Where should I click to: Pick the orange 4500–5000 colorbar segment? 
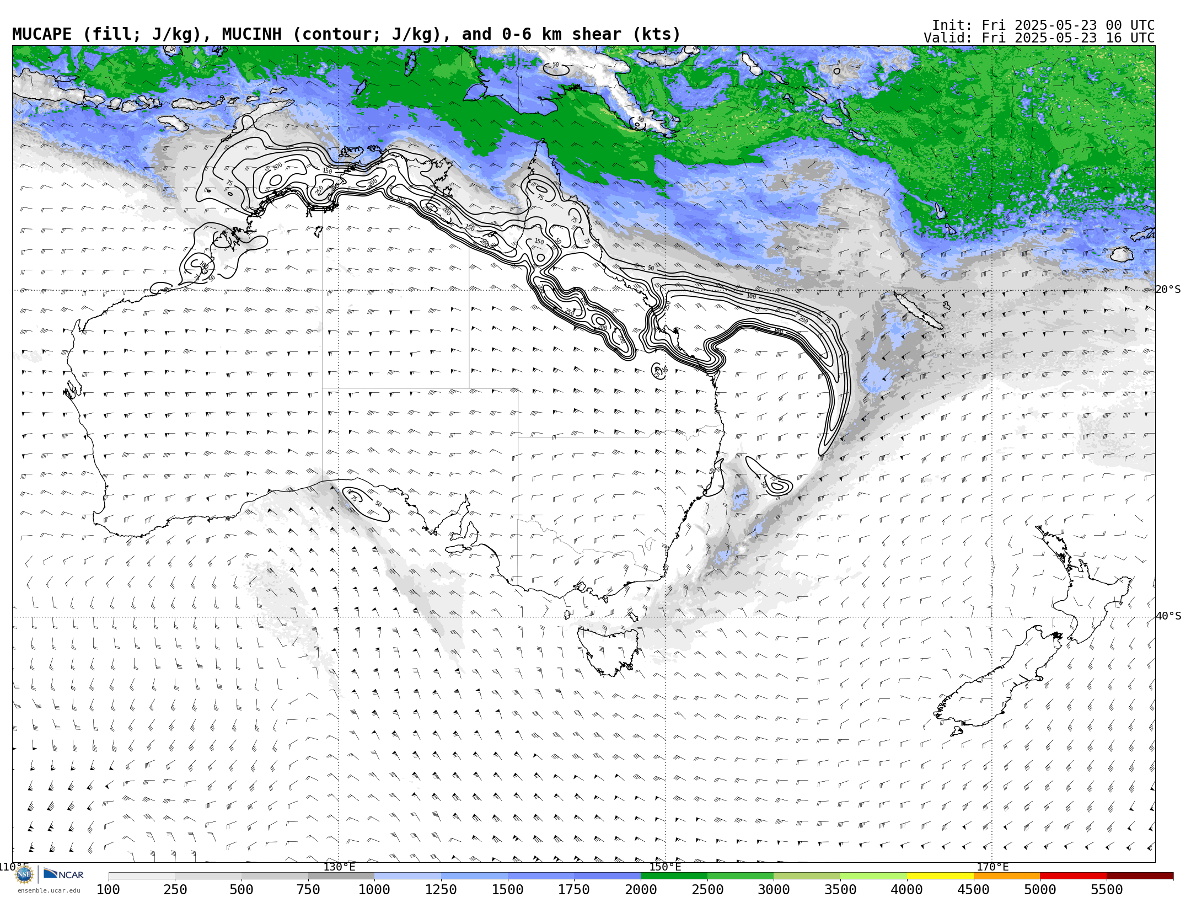coord(1007,875)
